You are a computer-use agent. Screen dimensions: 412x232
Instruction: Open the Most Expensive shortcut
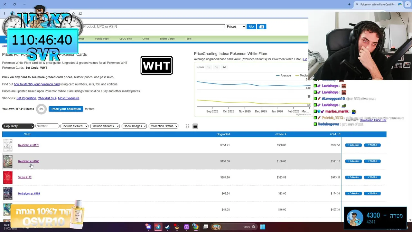pos(69,98)
